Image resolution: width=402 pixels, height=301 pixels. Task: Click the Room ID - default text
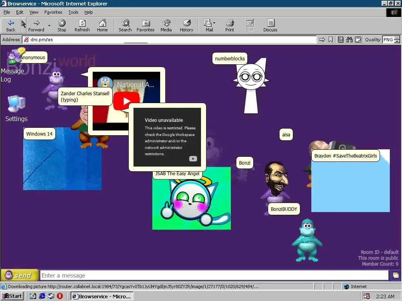(380, 252)
